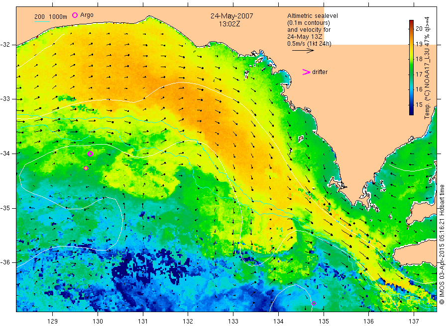
Task: Click the longitude axis label '136'
Action: coord(368,322)
